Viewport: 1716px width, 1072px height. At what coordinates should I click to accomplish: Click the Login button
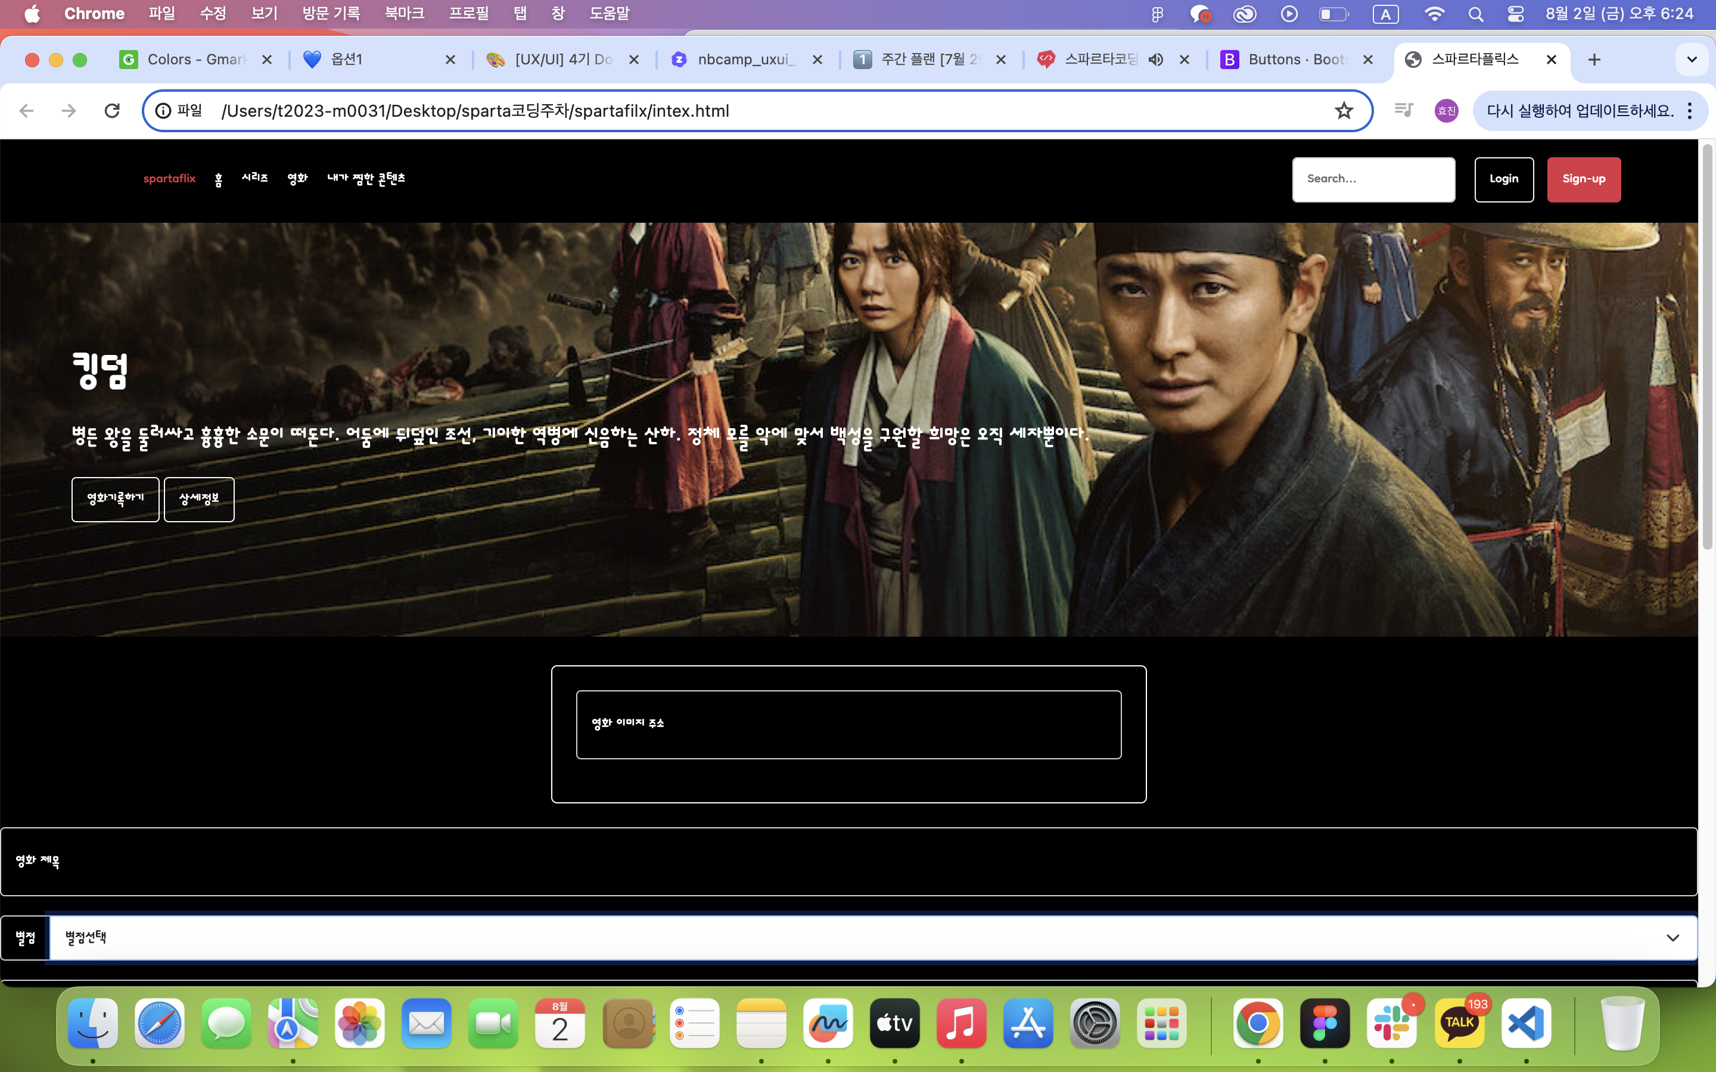[1504, 179]
